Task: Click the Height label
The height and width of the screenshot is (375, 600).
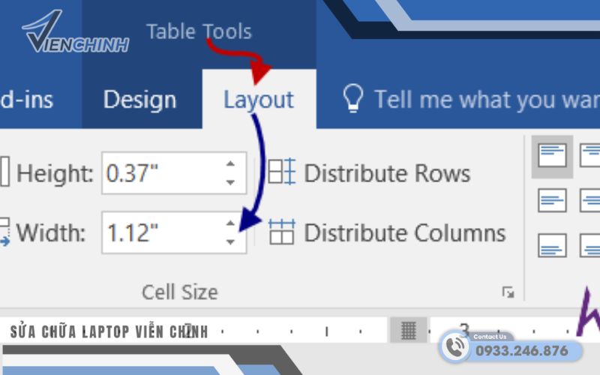Action: point(55,173)
